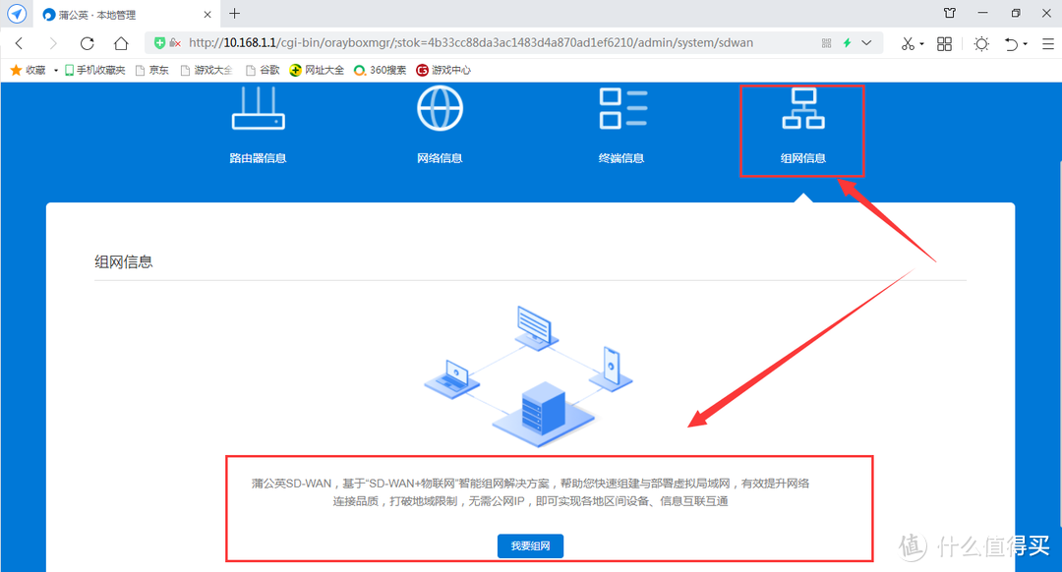The image size is (1062, 572).
Task: Expand the 收藏 favorites dropdown arrow
Action: tap(56, 69)
